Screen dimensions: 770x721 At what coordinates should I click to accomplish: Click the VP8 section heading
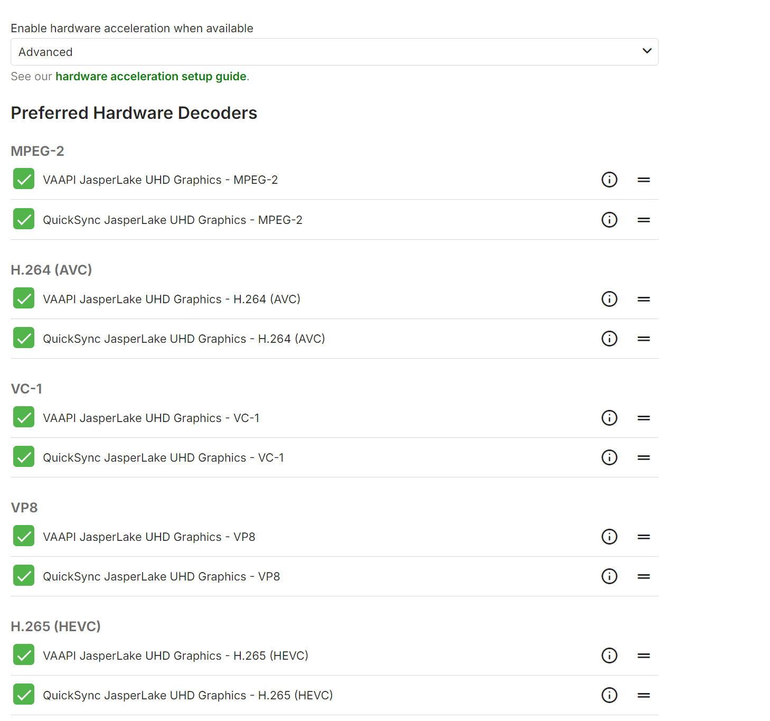[x=24, y=508]
